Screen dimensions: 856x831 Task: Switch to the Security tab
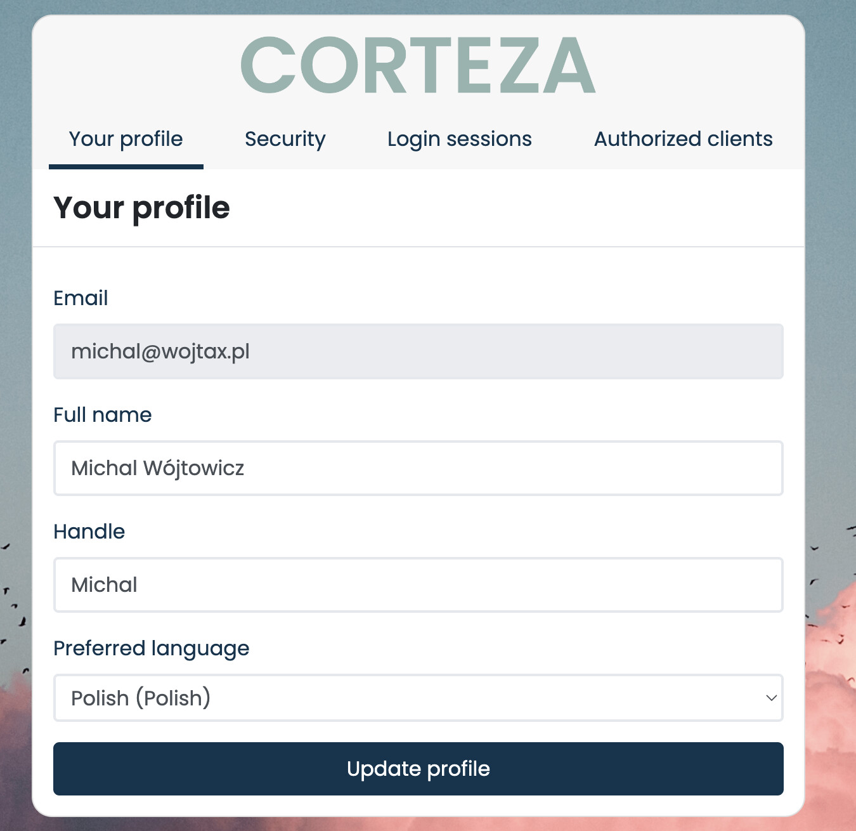click(x=285, y=139)
